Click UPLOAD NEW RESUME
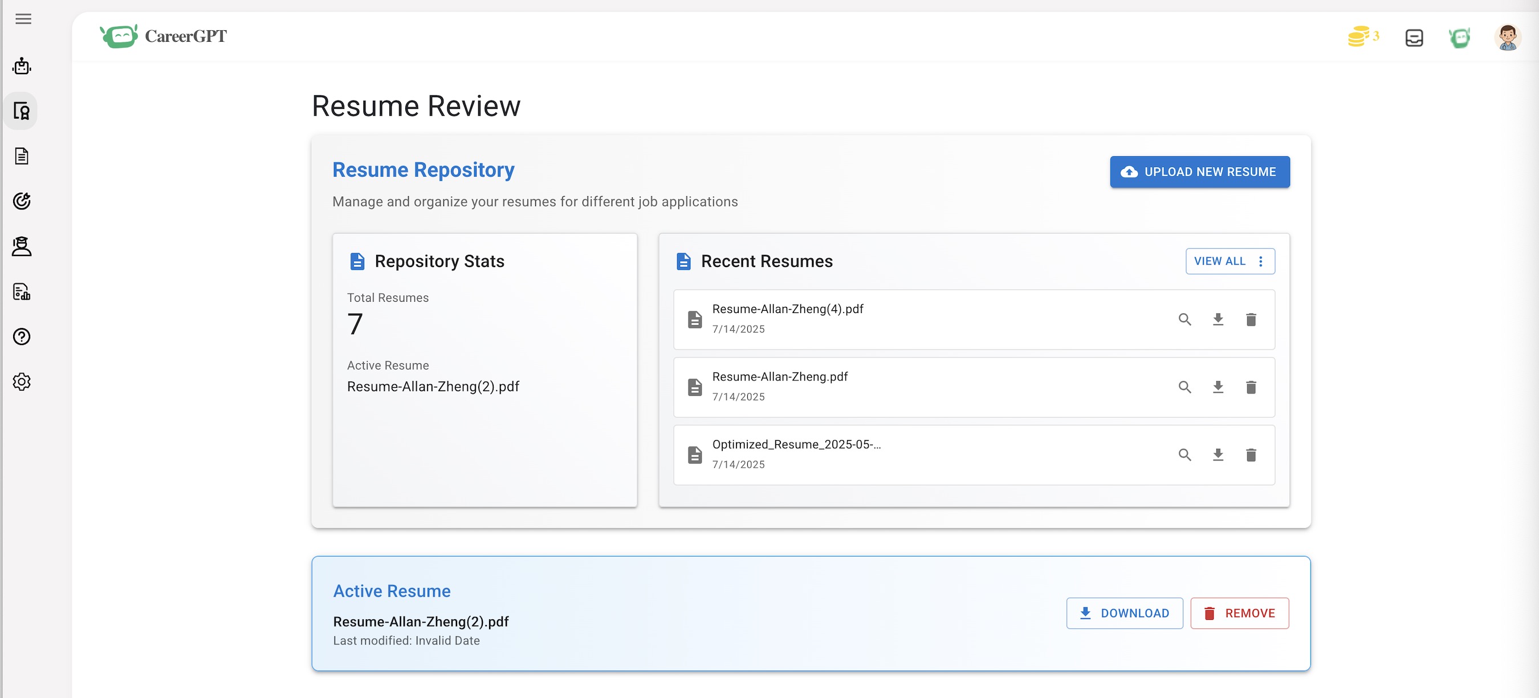This screenshot has height=698, width=1539. pos(1199,172)
